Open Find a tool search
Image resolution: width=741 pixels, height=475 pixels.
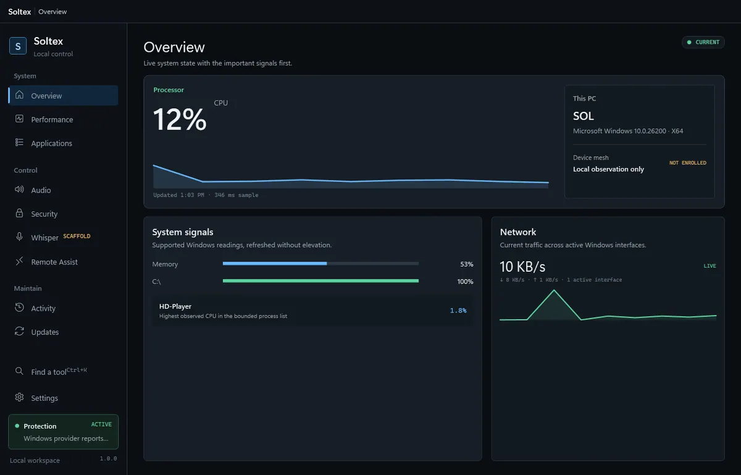coord(63,372)
